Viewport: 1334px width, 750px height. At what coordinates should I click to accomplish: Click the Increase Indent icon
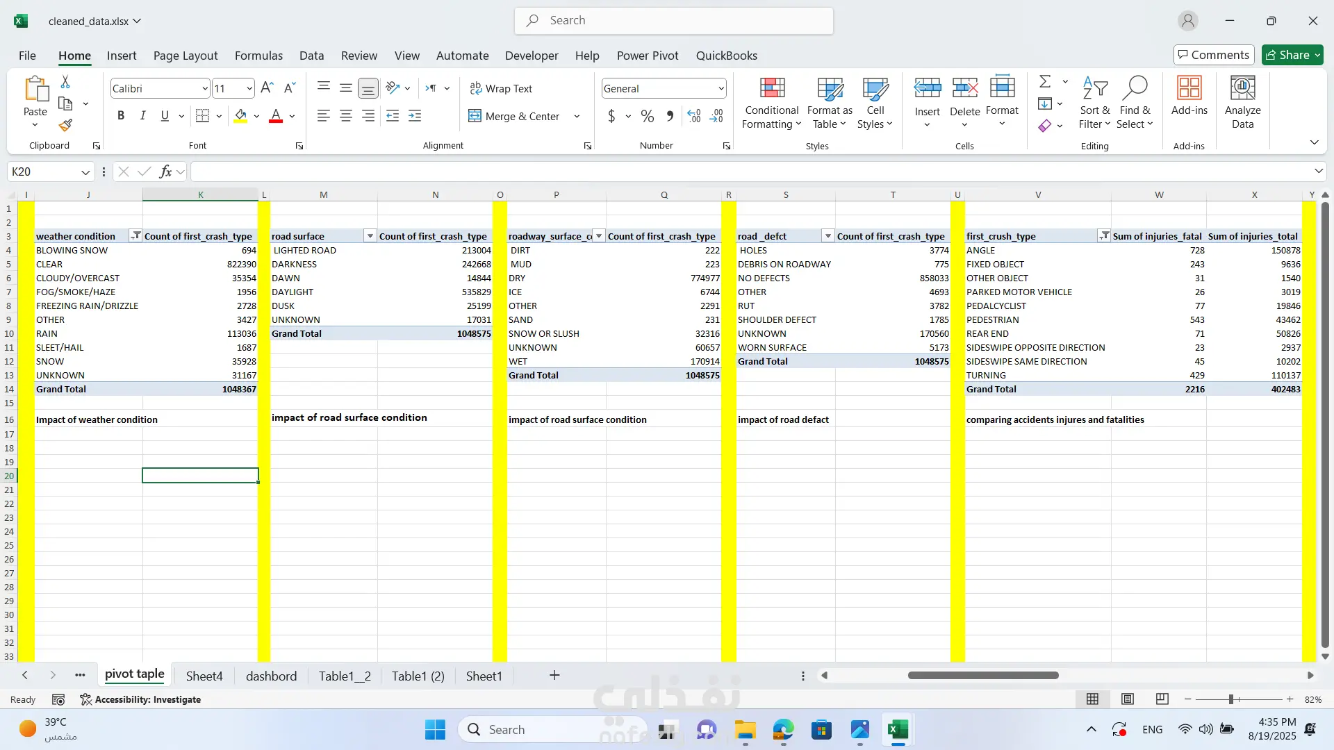(415, 116)
